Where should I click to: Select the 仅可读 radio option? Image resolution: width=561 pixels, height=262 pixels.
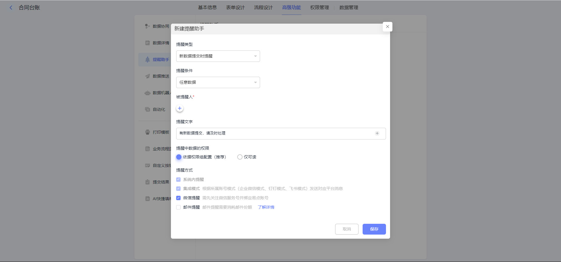240,157
